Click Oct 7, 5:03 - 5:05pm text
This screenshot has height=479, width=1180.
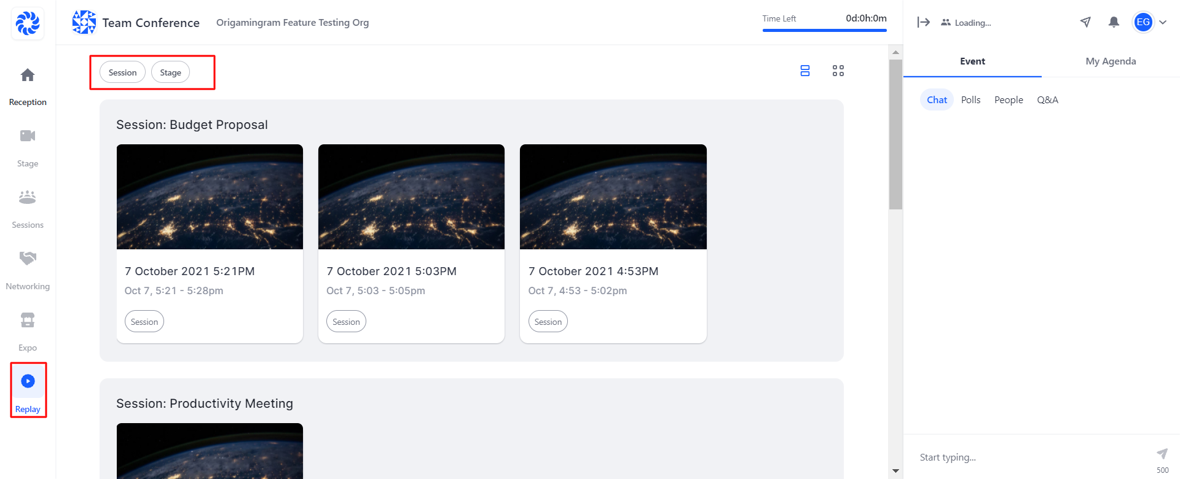pyautogui.click(x=376, y=290)
